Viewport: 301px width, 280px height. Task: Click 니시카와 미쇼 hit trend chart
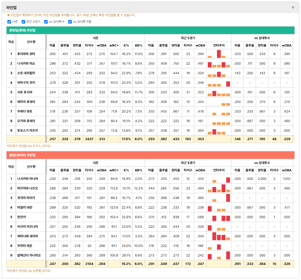219,63
